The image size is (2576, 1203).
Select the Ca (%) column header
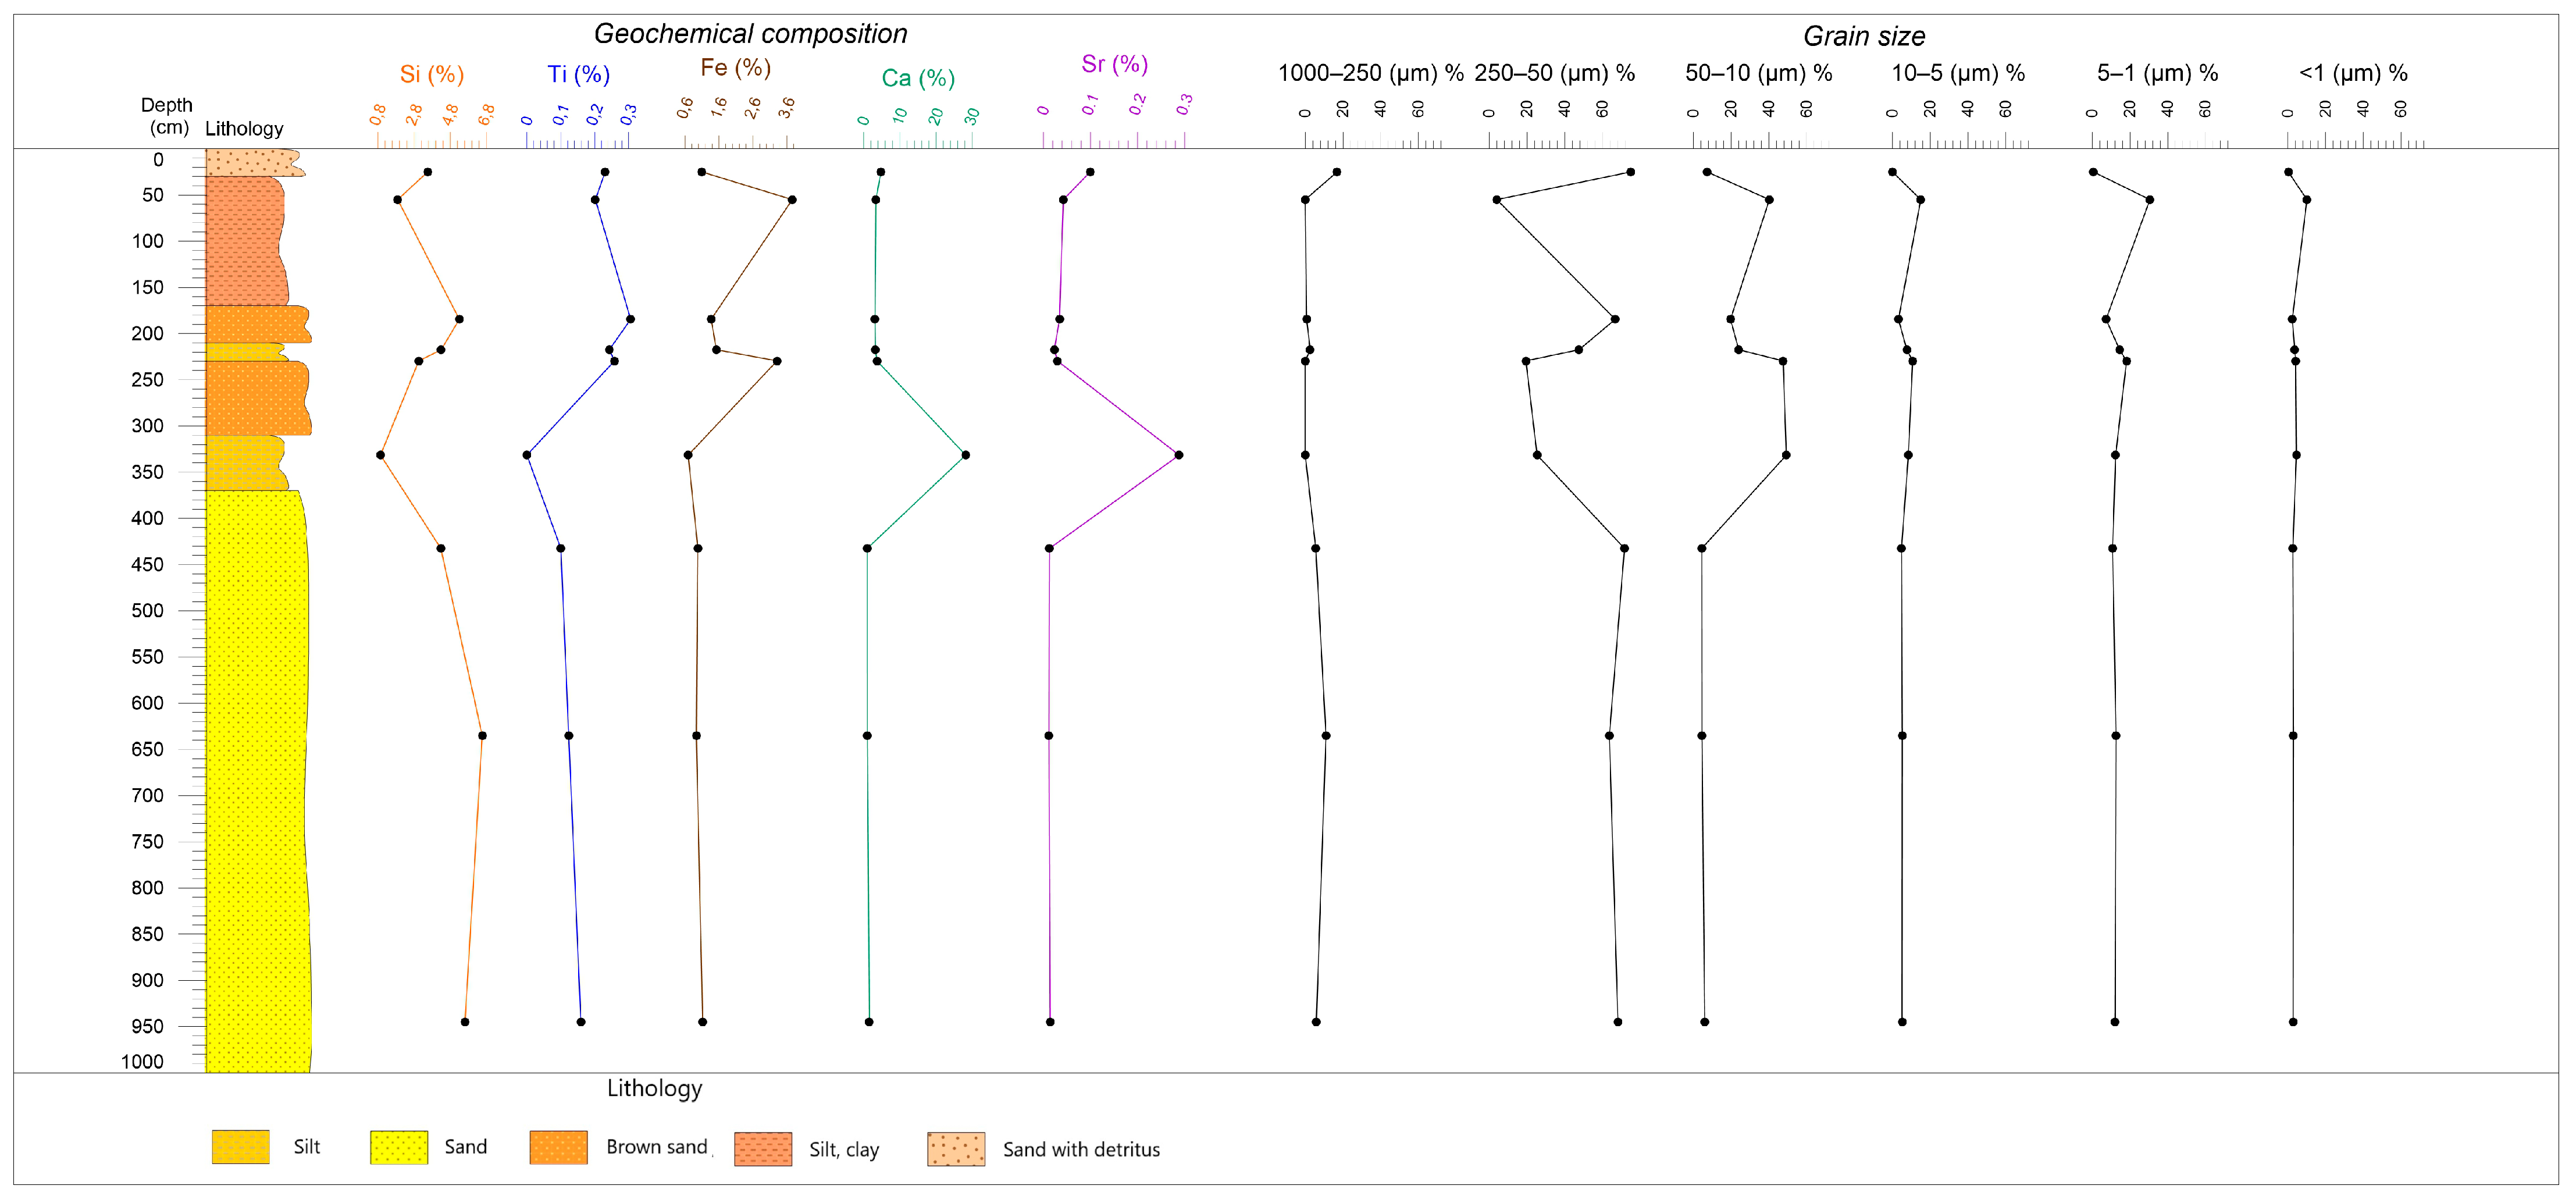coord(918,78)
